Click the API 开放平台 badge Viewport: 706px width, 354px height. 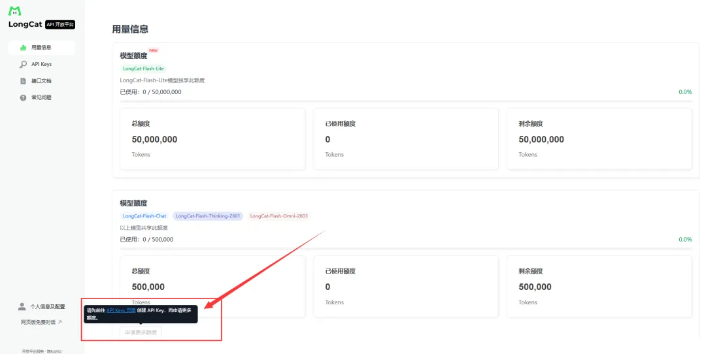coord(60,24)
